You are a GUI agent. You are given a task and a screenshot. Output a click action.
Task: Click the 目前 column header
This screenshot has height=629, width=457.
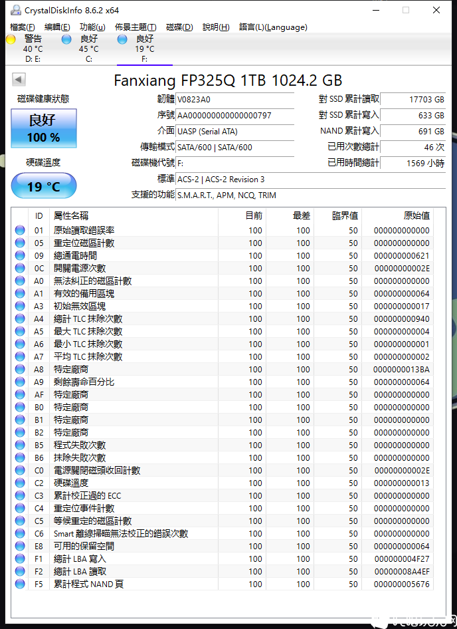coord(242,216)
